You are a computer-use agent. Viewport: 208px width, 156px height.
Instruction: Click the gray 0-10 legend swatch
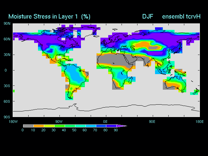(28, 126)
